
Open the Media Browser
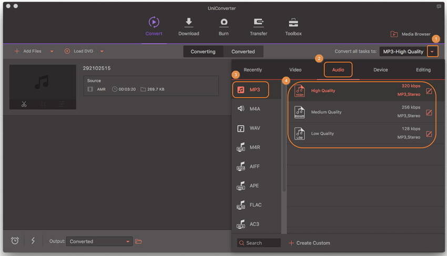click(411, 34)
